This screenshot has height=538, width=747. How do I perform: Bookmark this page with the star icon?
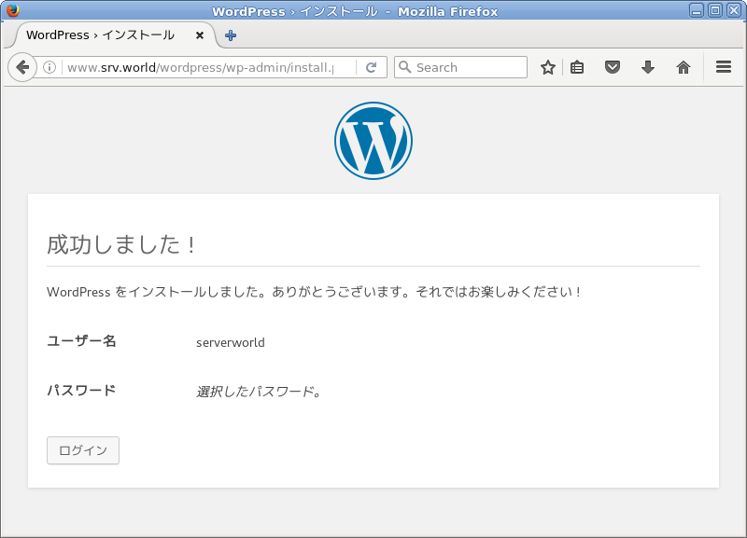point(548,67)
